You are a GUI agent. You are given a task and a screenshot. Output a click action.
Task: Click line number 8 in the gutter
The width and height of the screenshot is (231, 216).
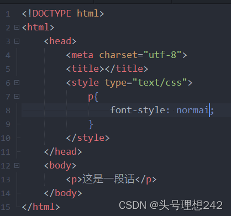tap(8, 110)
